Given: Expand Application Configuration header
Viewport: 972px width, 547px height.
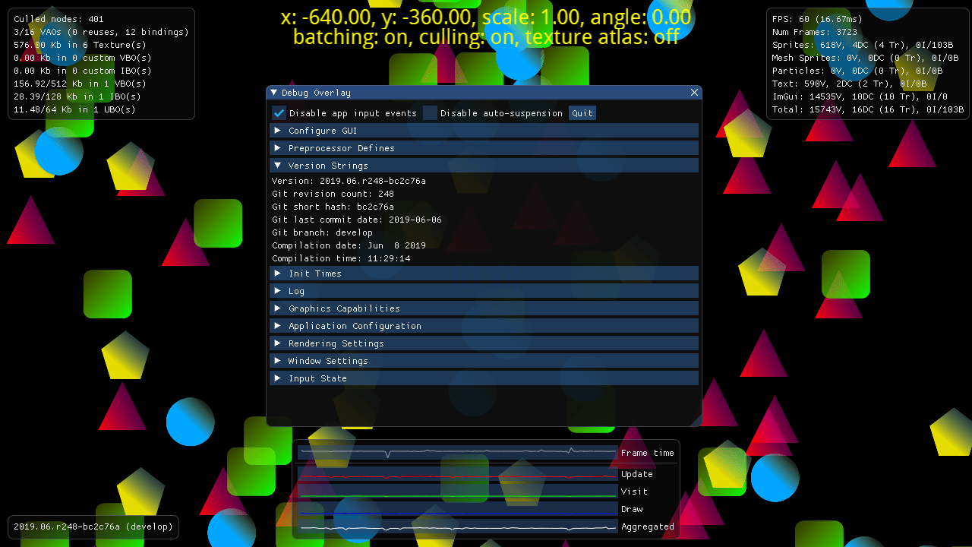Looking at the screenshot, I should point(484,326).
